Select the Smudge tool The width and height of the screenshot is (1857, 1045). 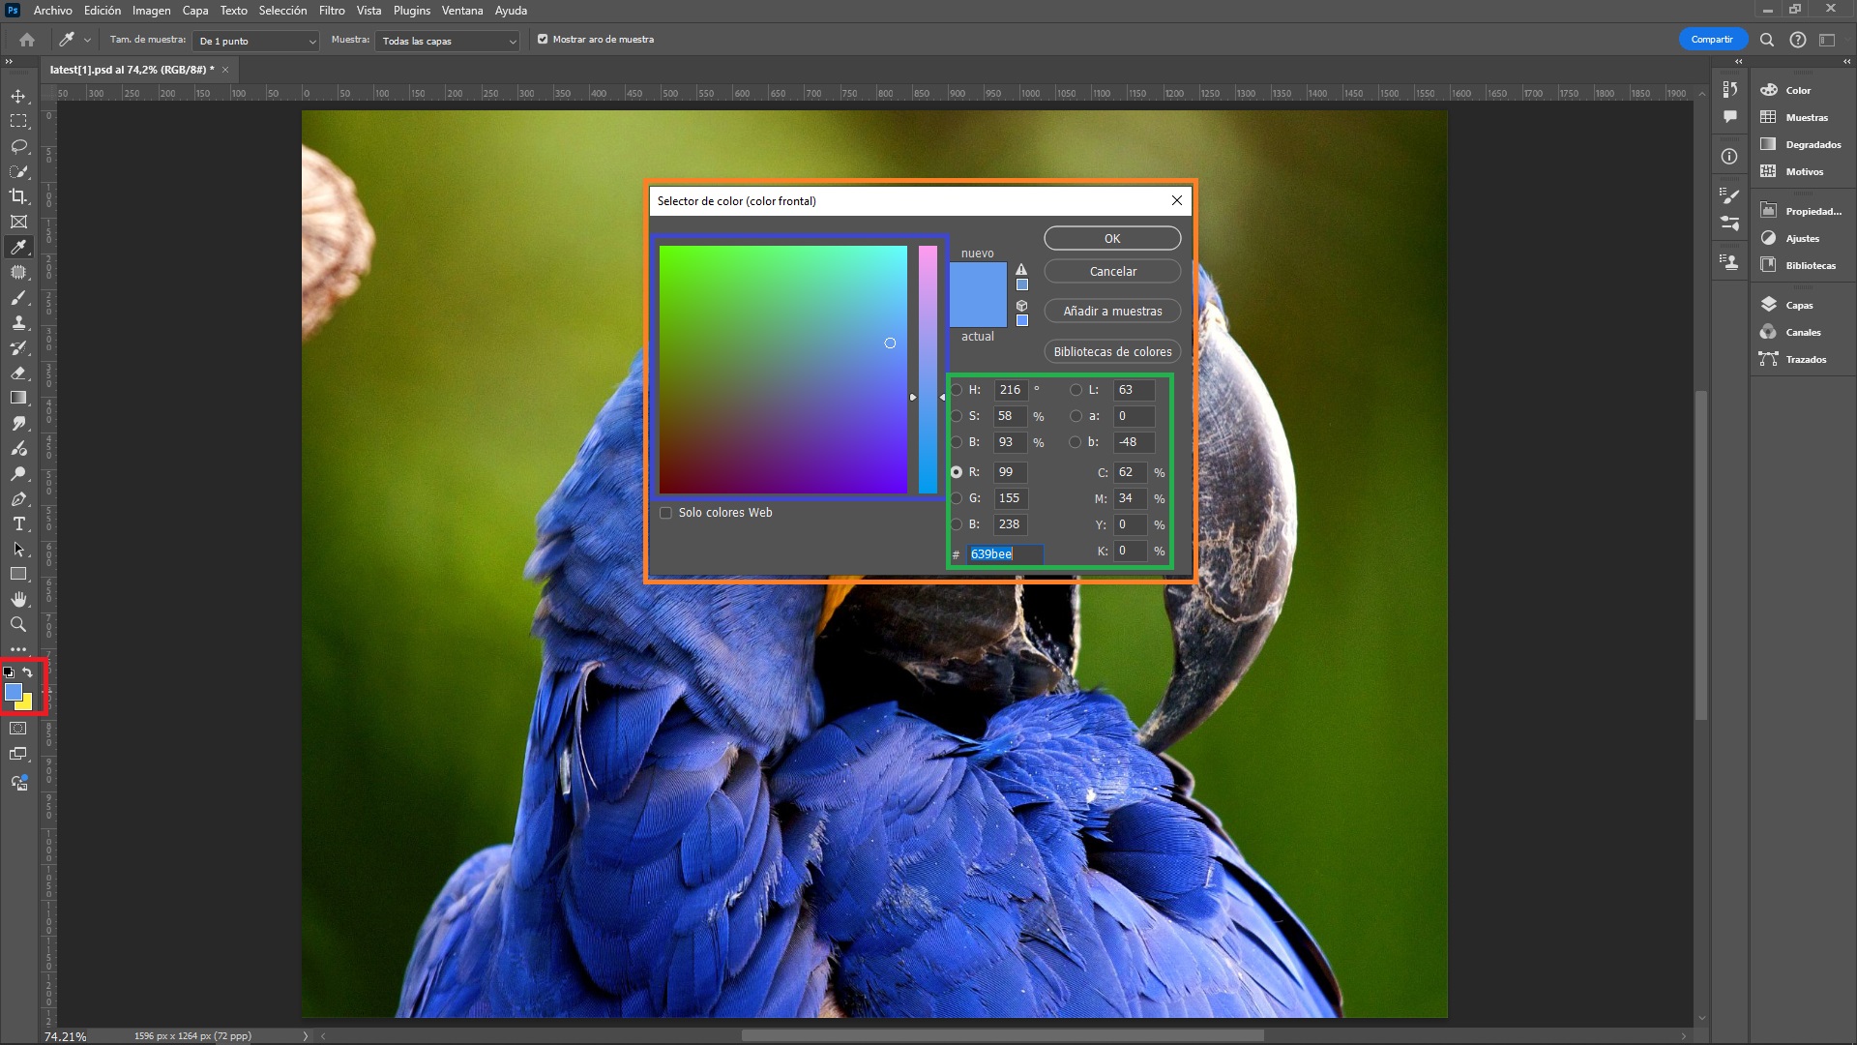coord(18,424)
